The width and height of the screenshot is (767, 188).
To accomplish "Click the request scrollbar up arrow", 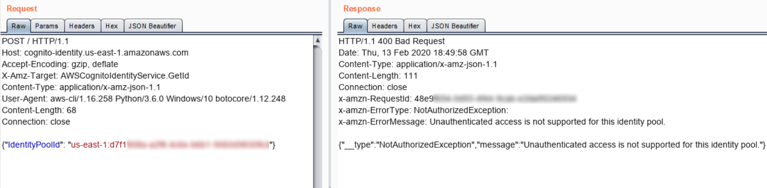I will click(318, 40).
